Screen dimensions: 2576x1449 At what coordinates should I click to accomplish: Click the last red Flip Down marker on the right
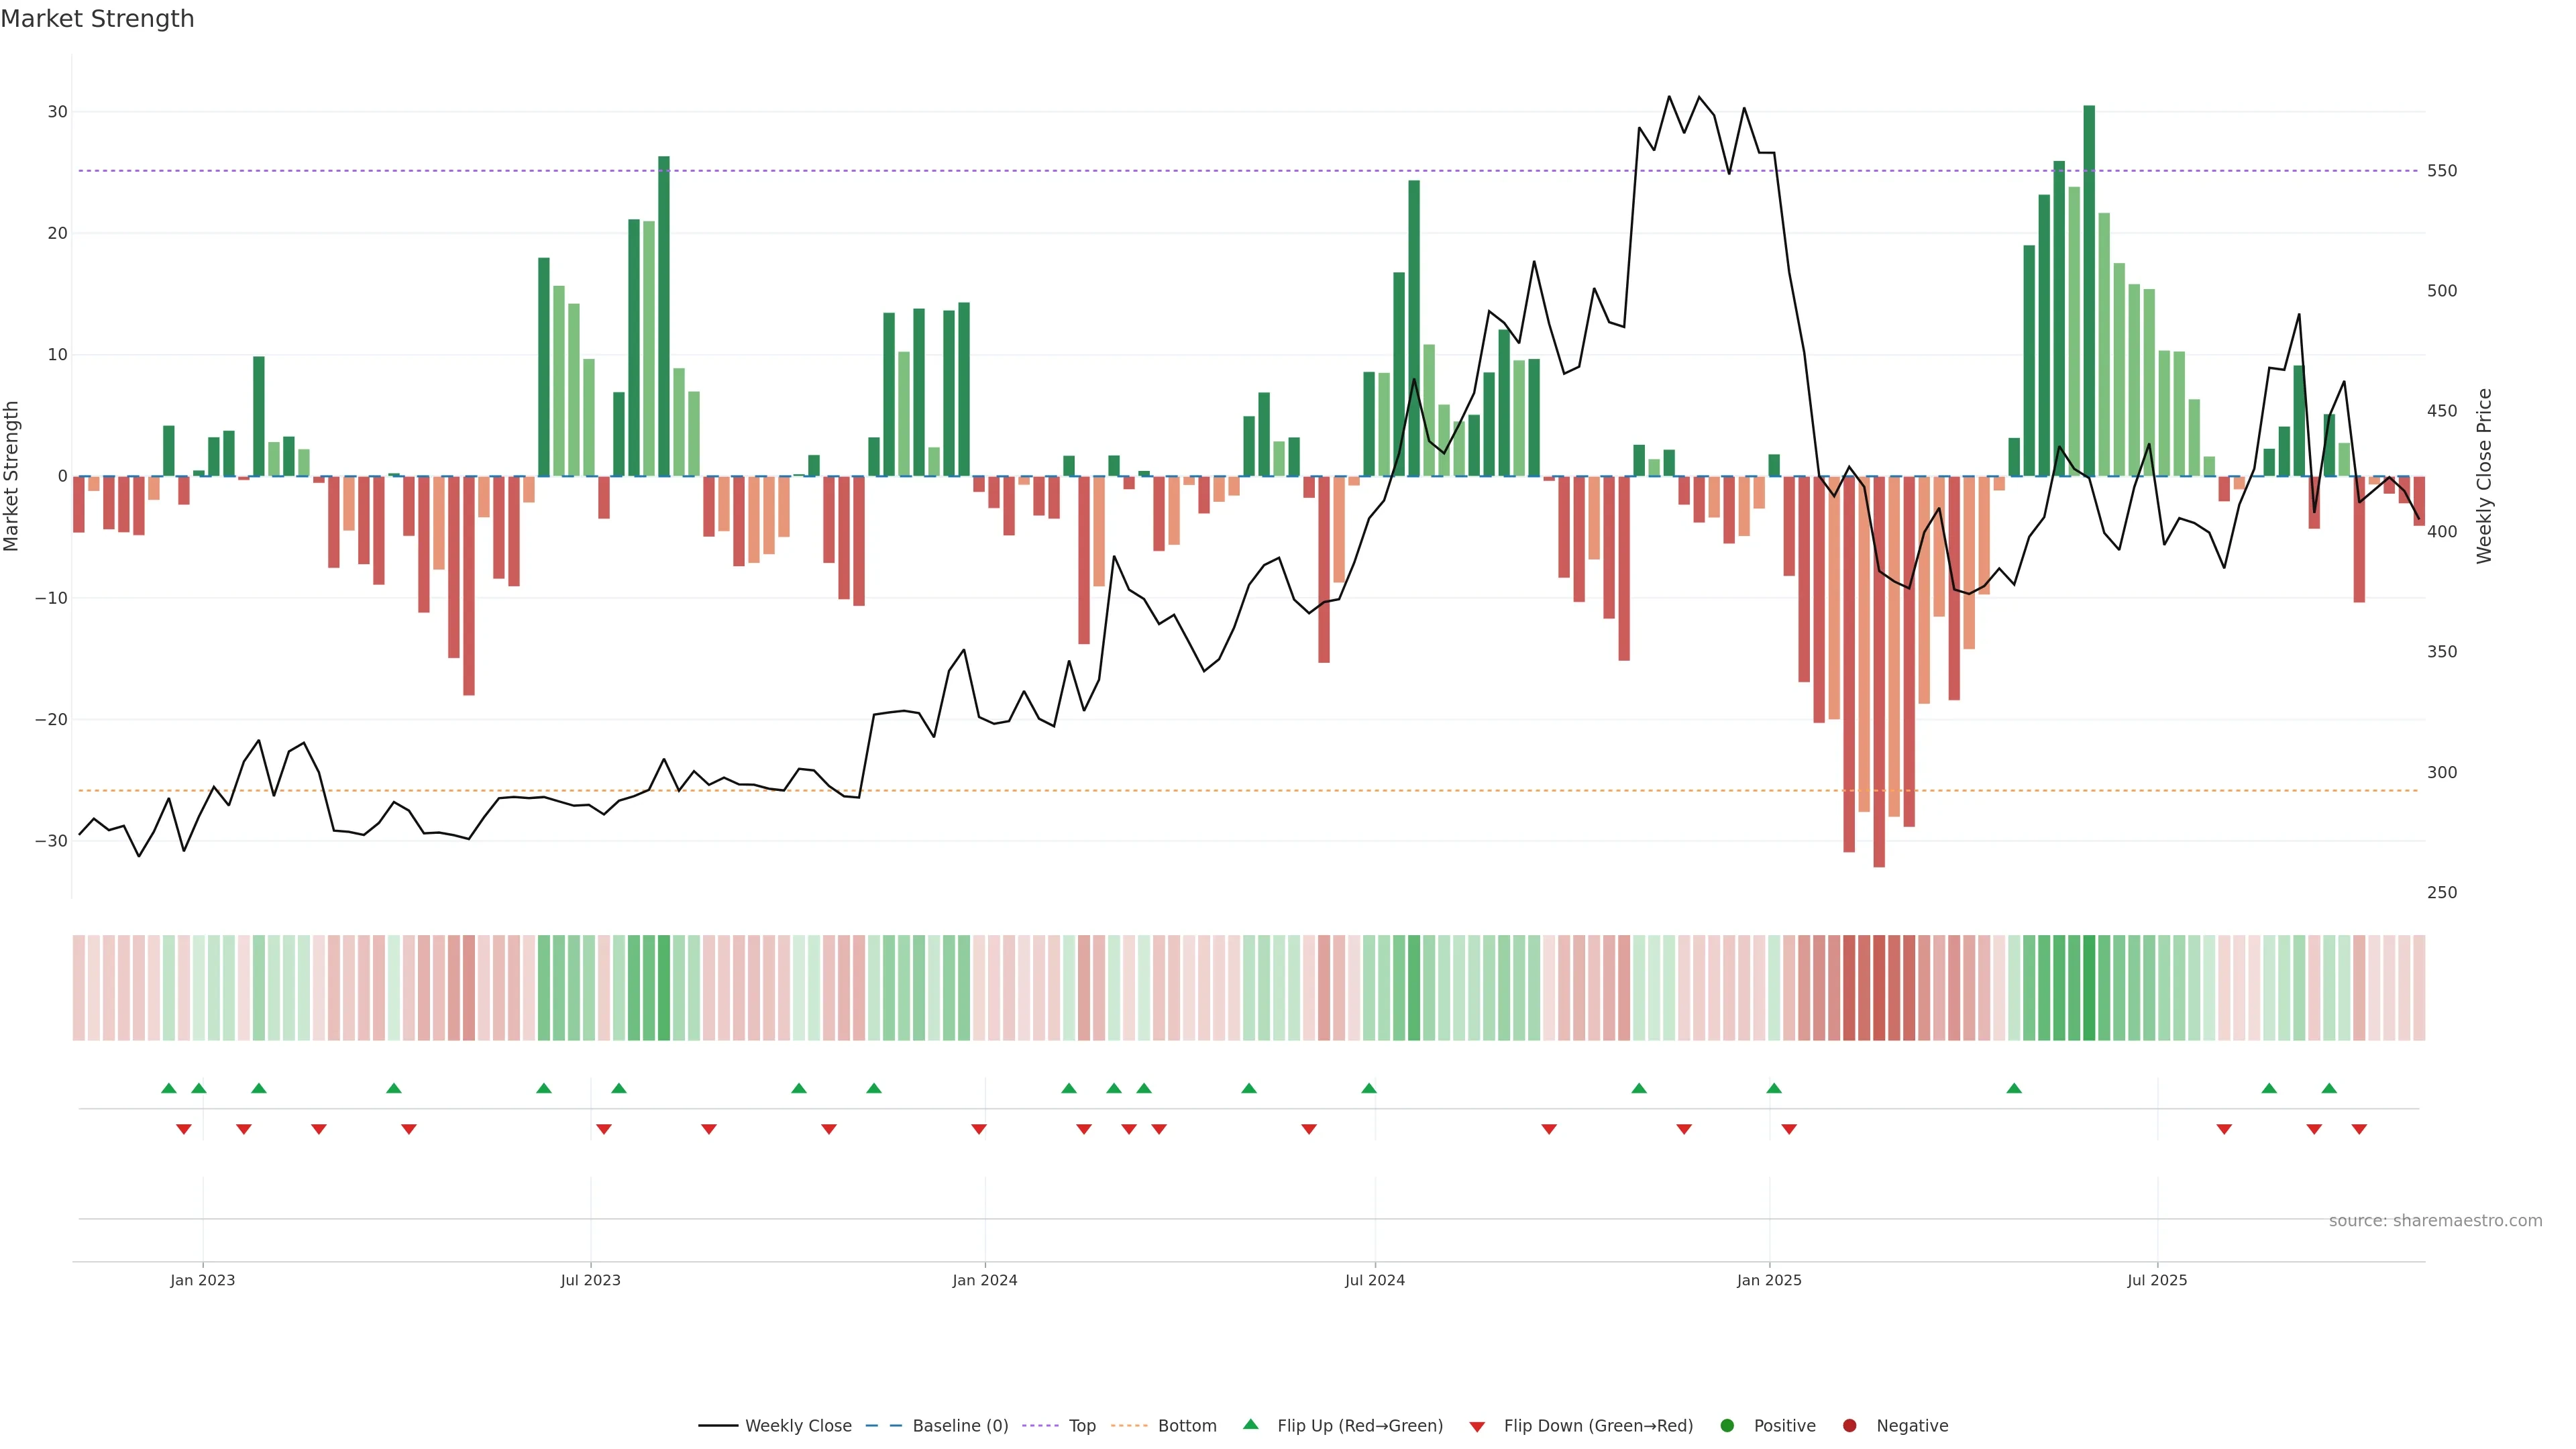(x=2359, y=1129)
